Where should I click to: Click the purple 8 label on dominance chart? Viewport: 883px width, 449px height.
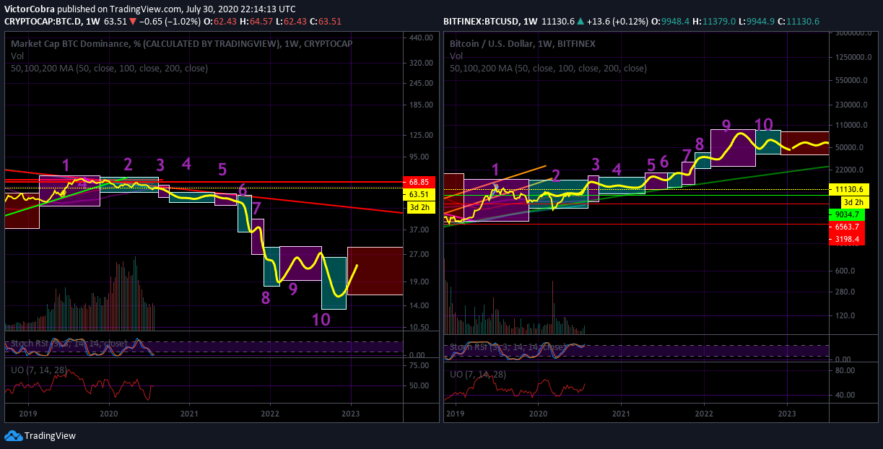coord(266,297)
